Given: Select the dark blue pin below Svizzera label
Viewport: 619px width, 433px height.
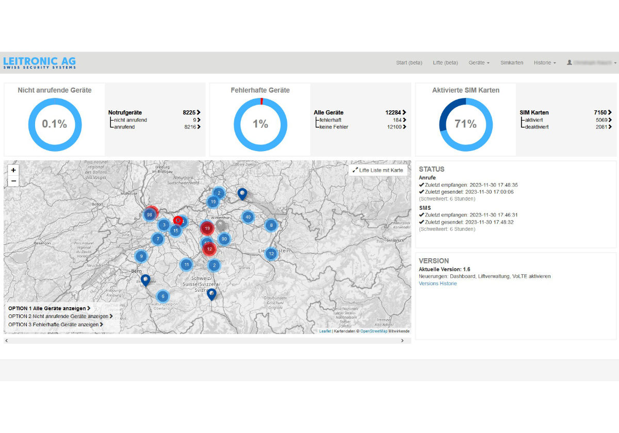Looking at the screenshot, I should 211,294.
